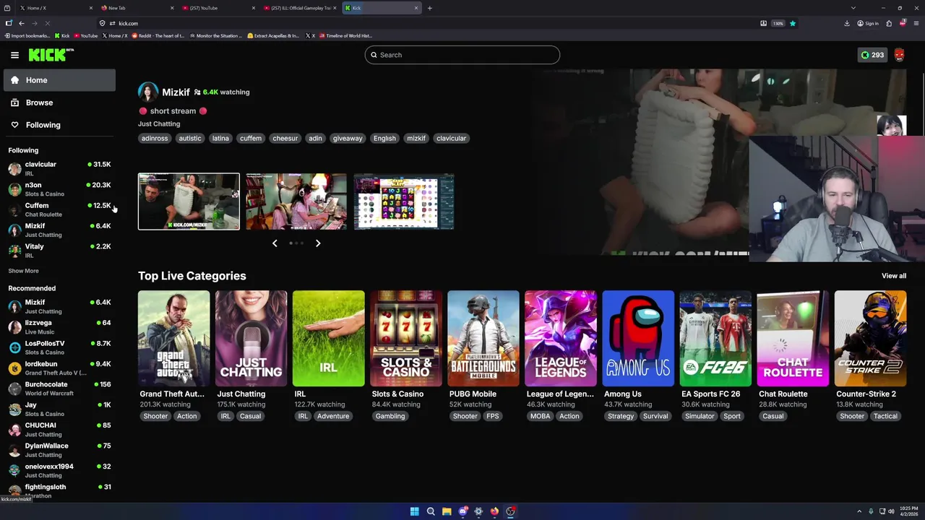Open the Firefox application menu
This screenshot has width=925, height=520.
pos(916,23)
